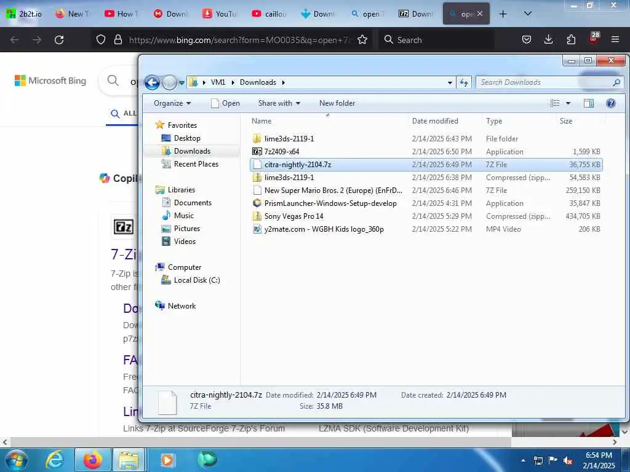630x472 pixels.
Task: Open a new Firefox tab
Action: click(503, 14)
